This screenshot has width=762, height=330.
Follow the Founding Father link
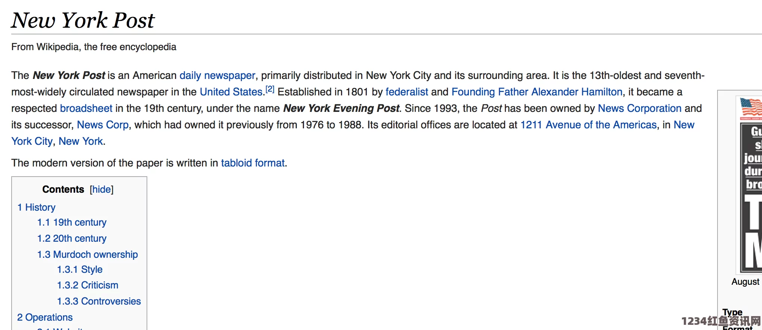490,92
